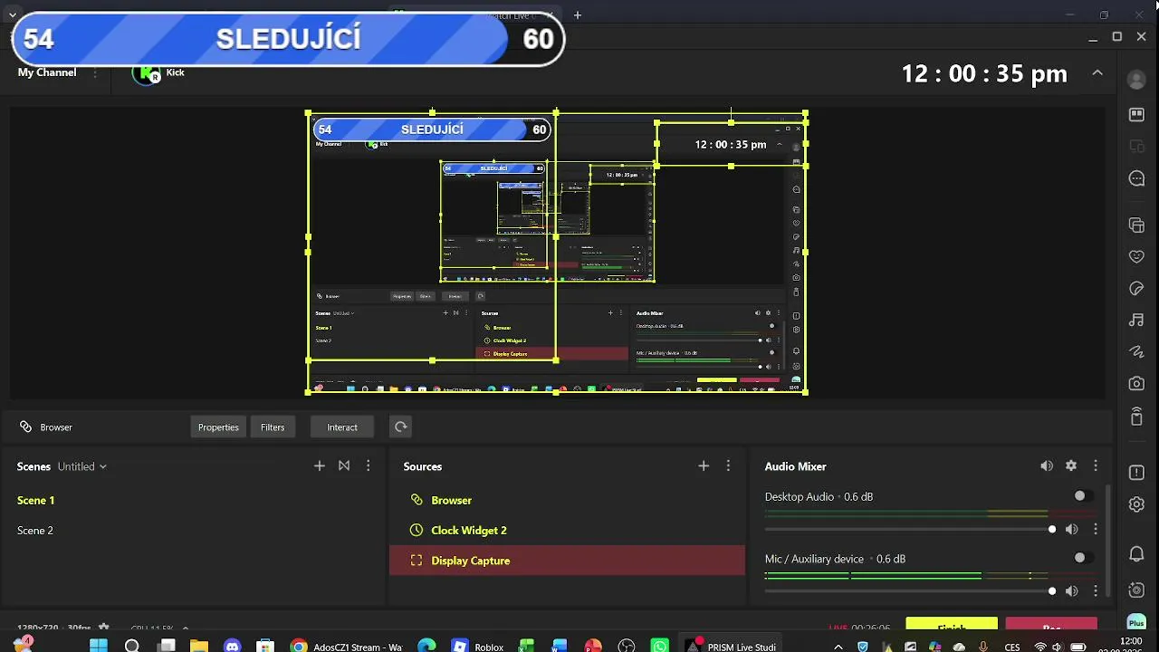Open the Sources panel three-dot menu
The width and height of the screenshot is (1159, 652).
728,465
